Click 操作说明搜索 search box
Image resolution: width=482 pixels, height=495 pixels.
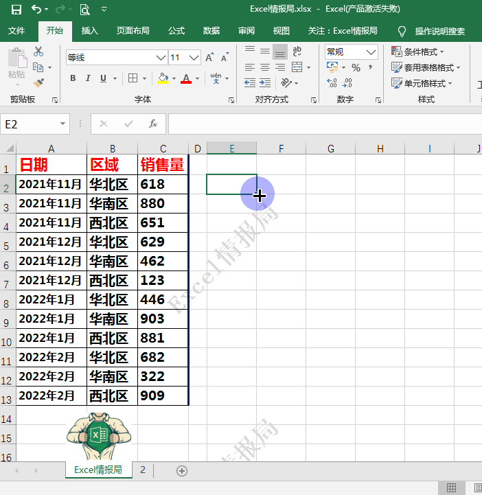pos(439,32)
